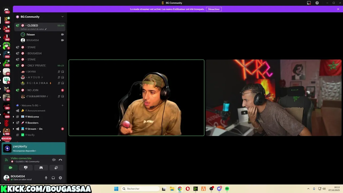Open server with 129 badge in sidebar
Viewport: 343px width, 193px height.
pos(6,28)
